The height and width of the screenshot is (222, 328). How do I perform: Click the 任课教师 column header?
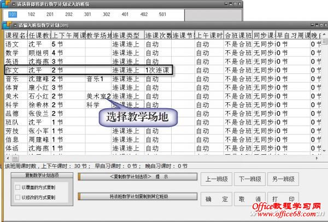coord(39,36)
